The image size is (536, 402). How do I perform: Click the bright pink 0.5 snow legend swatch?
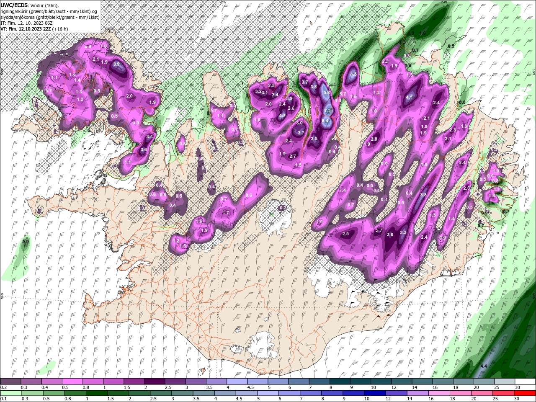[x=72, y=381]
